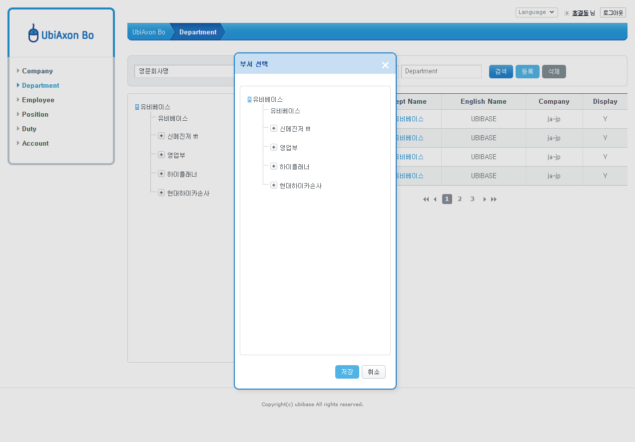The height and width of the screenshot is (442, 635).
Task: Click the 취소 cancel button
Action: click(373, 372)
